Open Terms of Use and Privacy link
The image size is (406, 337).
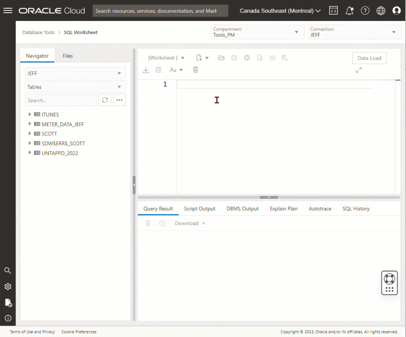click(x=32, y=332)
